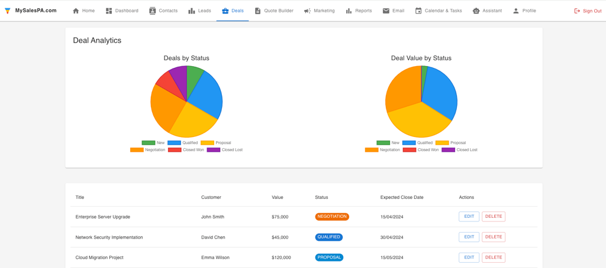
Task: Click the Dashboard grid icon
Action: (x=109, y=11)
